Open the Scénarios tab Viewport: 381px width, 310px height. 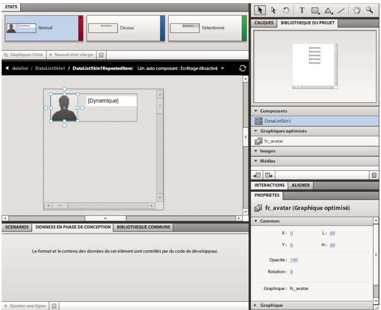point(17,227)
